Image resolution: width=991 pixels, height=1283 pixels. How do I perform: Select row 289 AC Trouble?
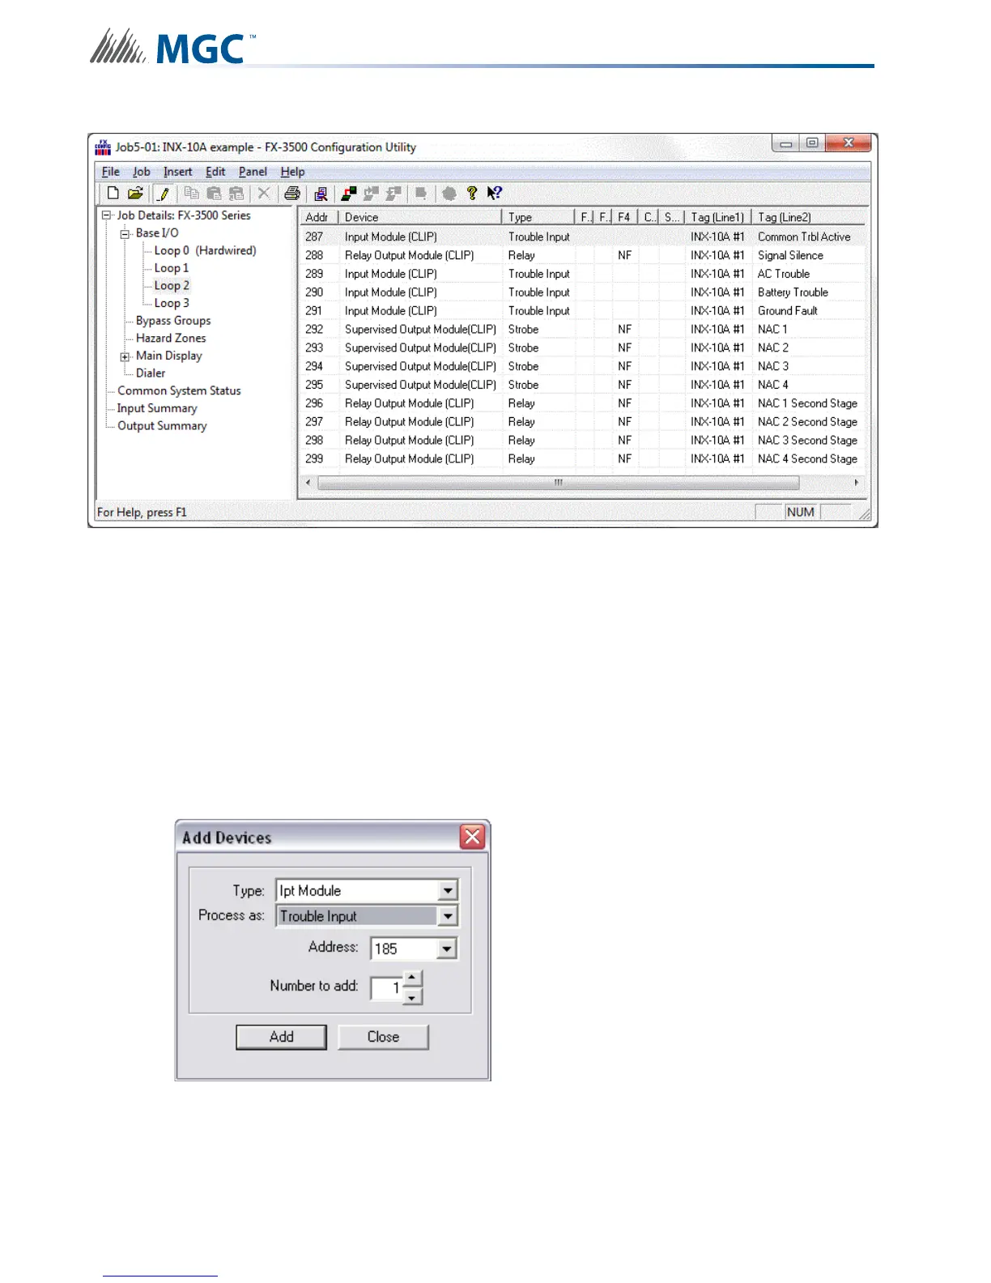581,274
